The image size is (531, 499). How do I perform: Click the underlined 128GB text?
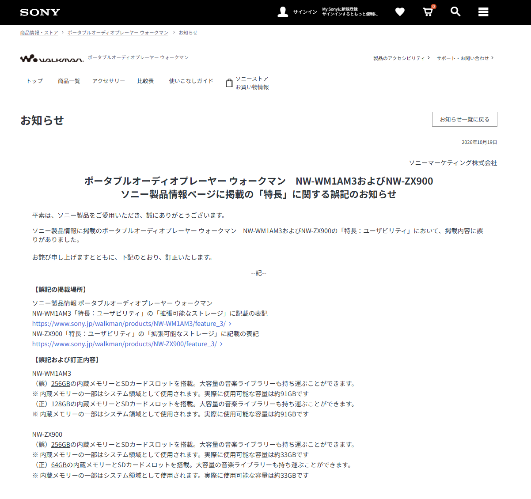pyautogui.click(x=61, y=404)
